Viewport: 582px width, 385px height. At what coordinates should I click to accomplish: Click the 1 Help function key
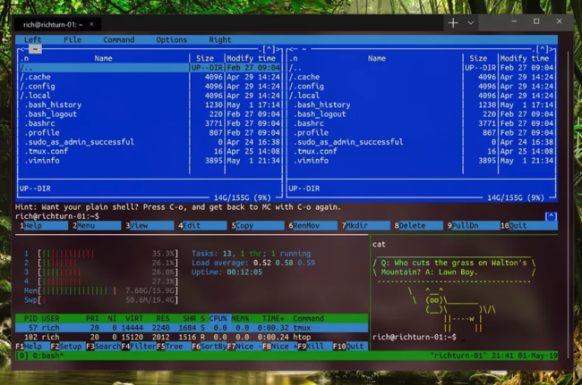pos(44,225)
